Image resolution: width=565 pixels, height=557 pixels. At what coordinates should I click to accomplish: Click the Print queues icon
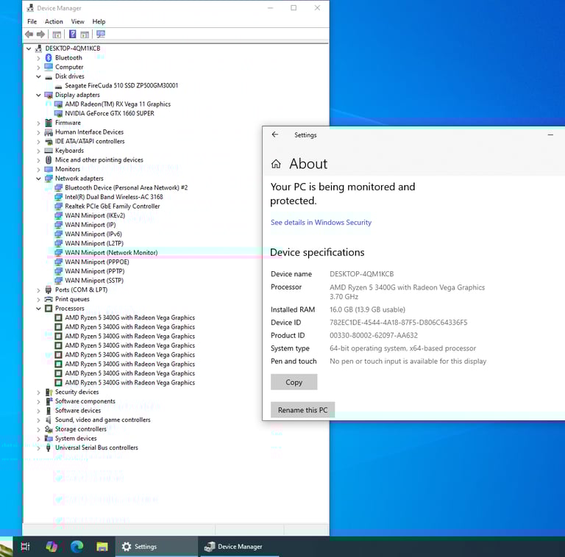(49, 299)
